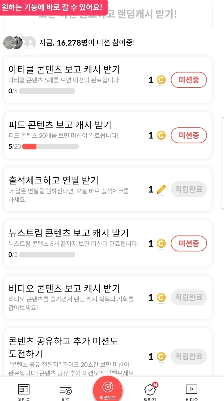Tap the 미션보드 target icon
Screen dimensions: 224x401
click(x=108, y=388)
